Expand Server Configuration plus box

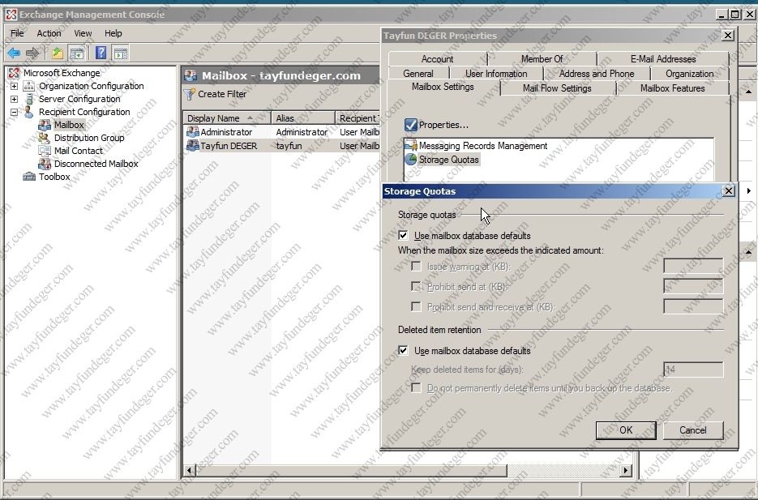(x=14, y=99)
